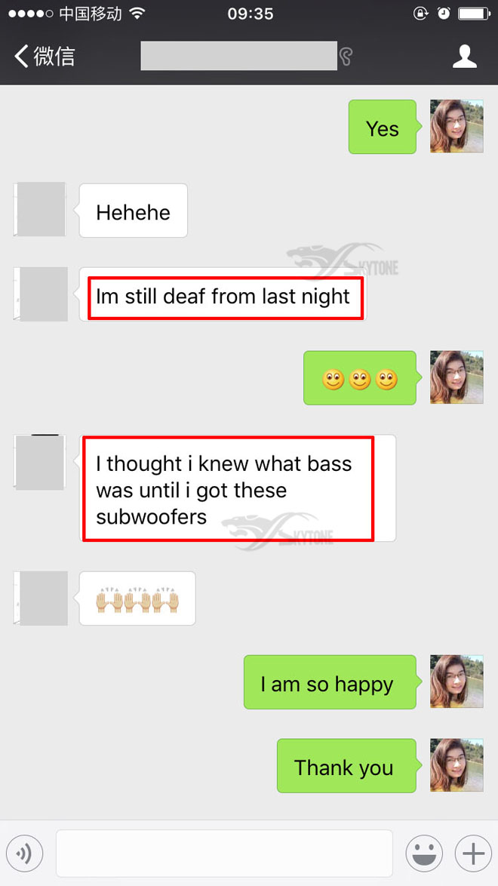Open sender avatar beside "Yes" message
The width and height of the screenshot is (498, 886).
456,126
